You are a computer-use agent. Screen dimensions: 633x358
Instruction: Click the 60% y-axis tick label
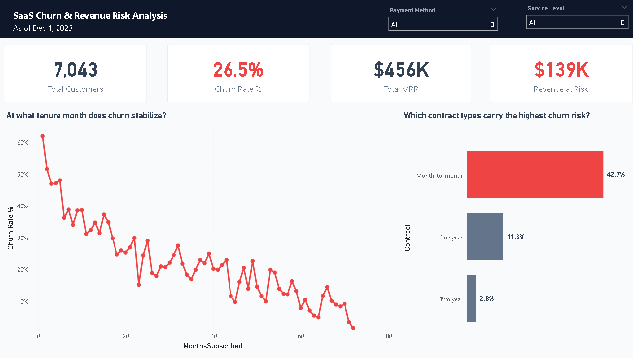pos(23,143)
